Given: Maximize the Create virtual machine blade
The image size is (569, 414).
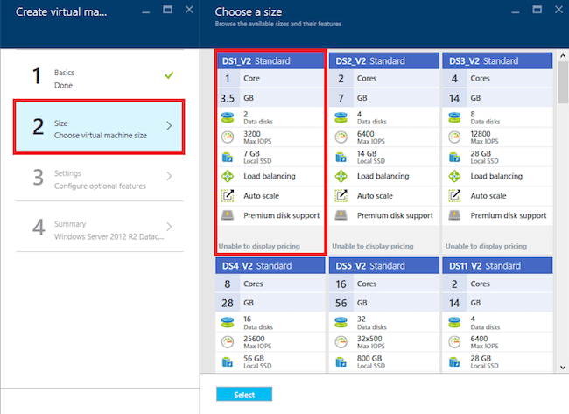Looking at the screenshot, I should point(168,10).
